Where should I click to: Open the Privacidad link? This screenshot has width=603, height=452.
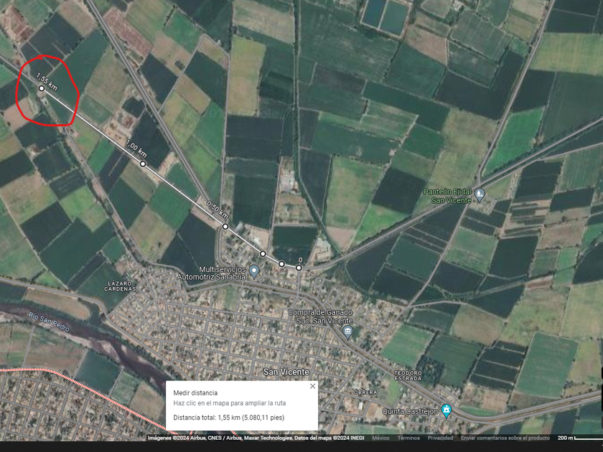[x=440, y=438]
